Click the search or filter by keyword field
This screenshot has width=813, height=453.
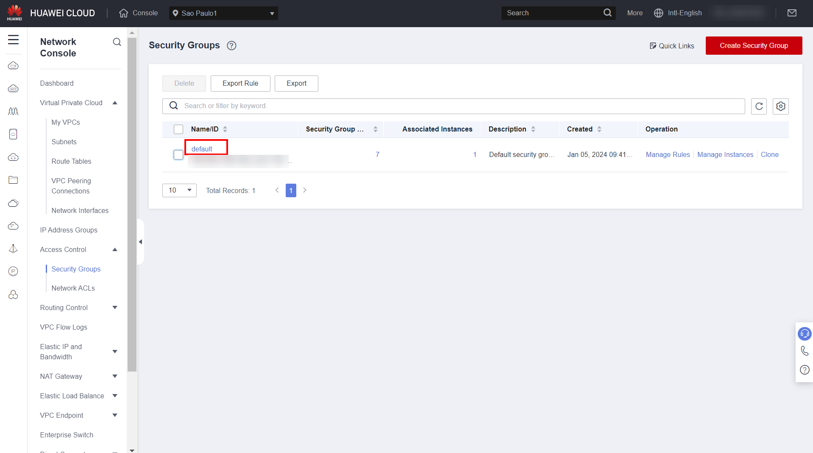454,106
